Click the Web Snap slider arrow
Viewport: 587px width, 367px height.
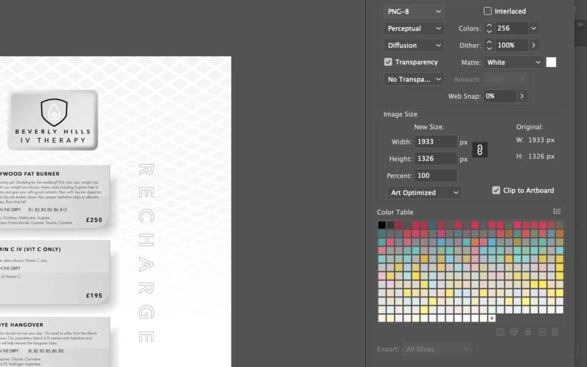click(522, 96)
